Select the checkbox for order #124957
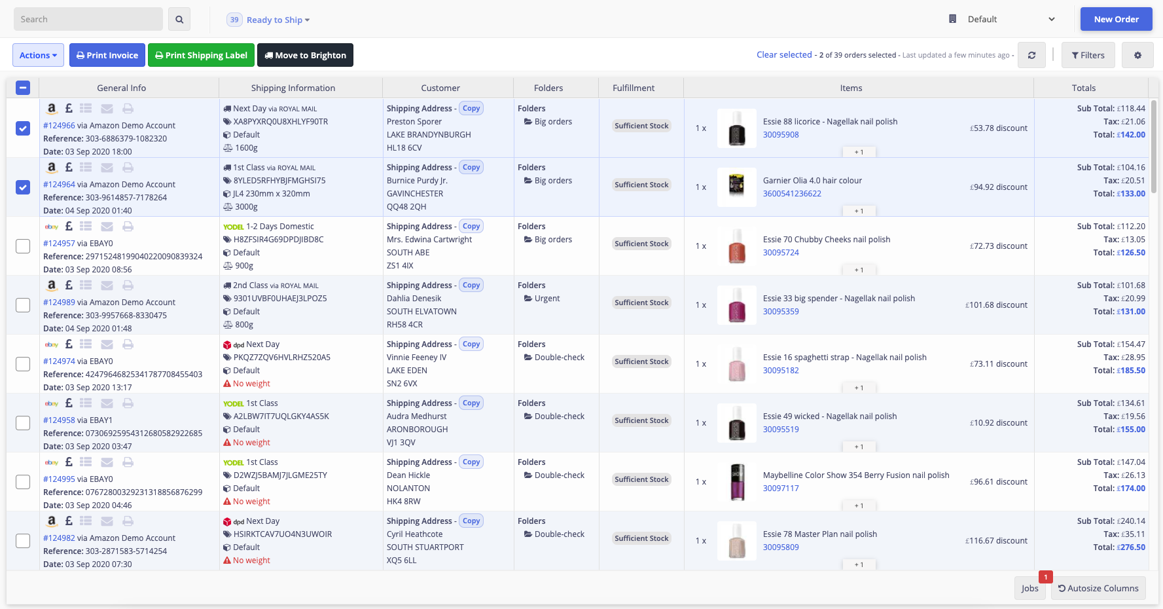 coord(23,246)
